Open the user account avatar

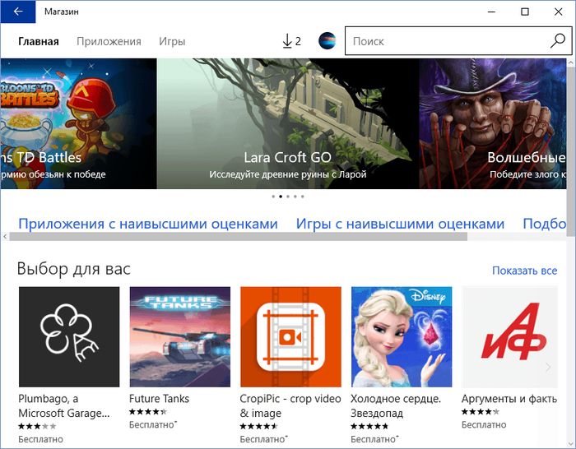pyautogui.click(x=327, y=41)
